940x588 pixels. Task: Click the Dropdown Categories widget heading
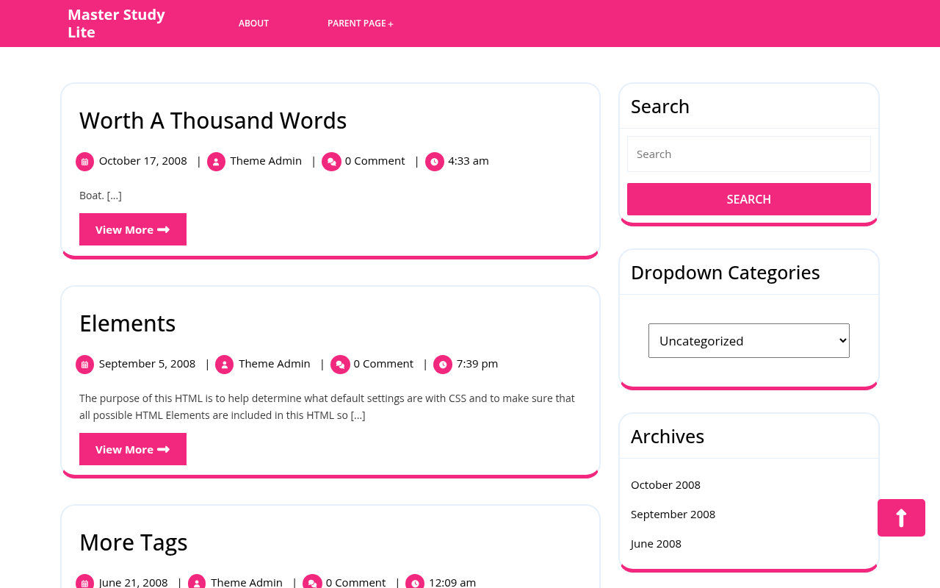(726, 273)
